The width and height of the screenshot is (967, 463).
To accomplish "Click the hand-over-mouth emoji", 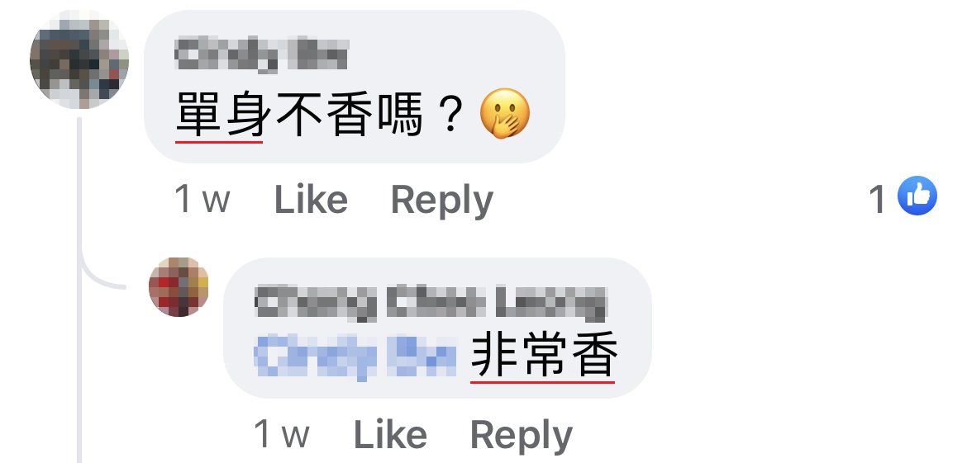I will tap(505, 115).
